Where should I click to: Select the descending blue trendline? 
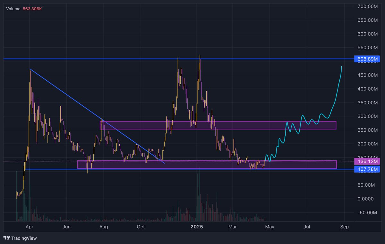point(97,116)
